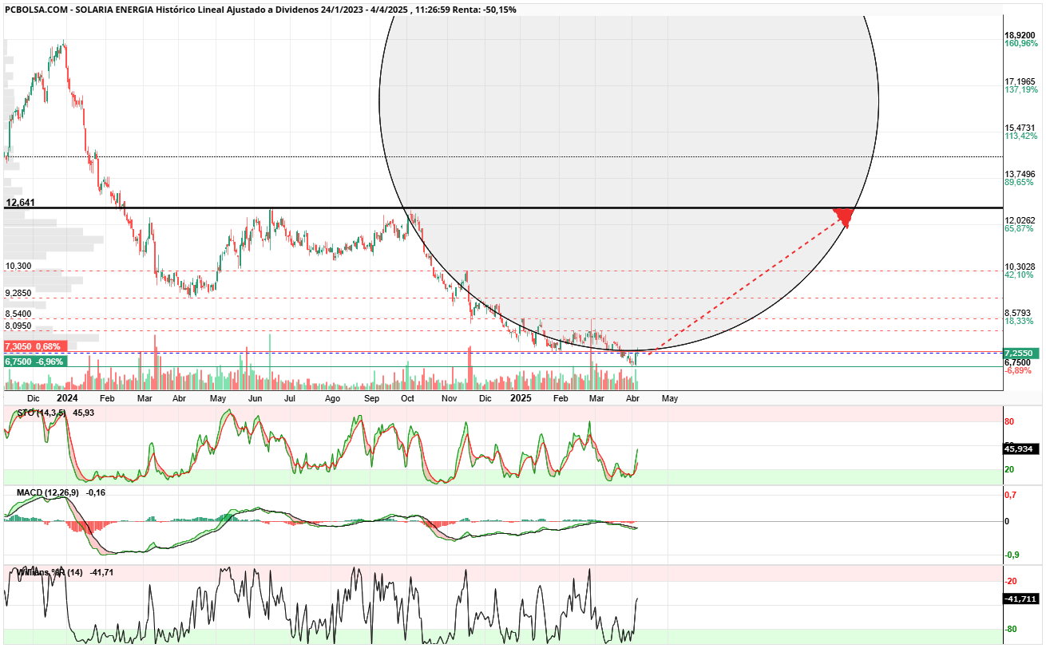Click the red arrowhead target marker
Viewport: 1046px width, 648px height.
coord(845,217)
